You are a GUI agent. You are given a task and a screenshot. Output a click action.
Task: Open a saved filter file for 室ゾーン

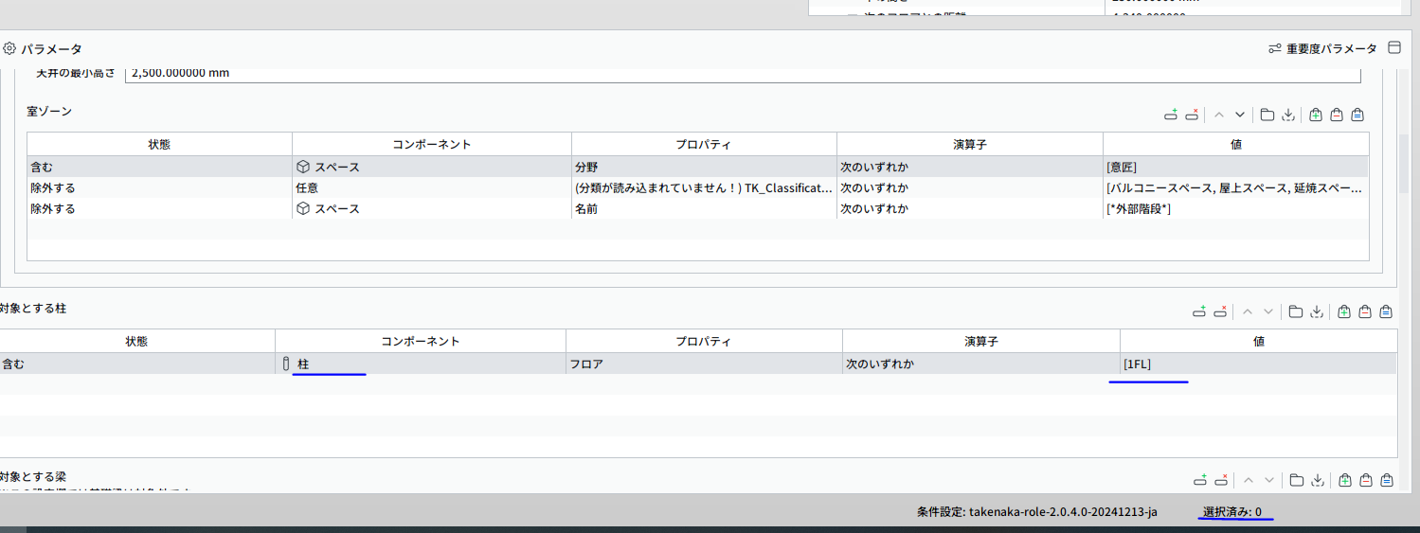(x=1267, y=115)
